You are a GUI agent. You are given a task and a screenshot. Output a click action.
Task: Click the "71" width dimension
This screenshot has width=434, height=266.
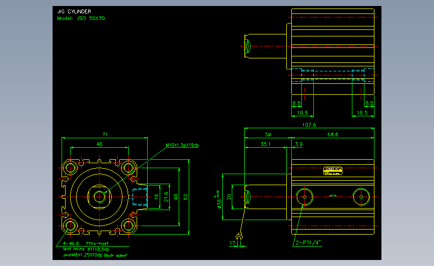point(105,134)
